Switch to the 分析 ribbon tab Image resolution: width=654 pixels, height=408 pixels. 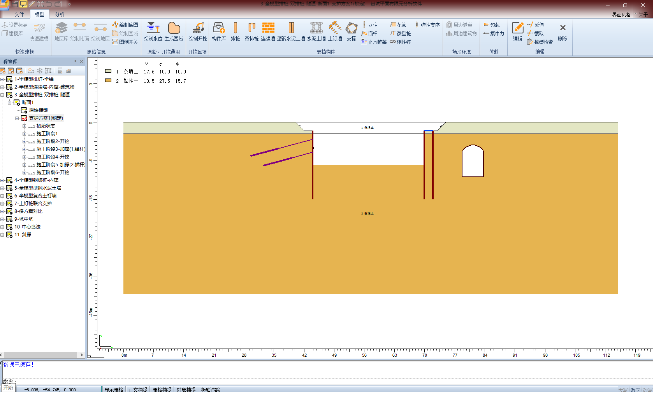(60, 14)
